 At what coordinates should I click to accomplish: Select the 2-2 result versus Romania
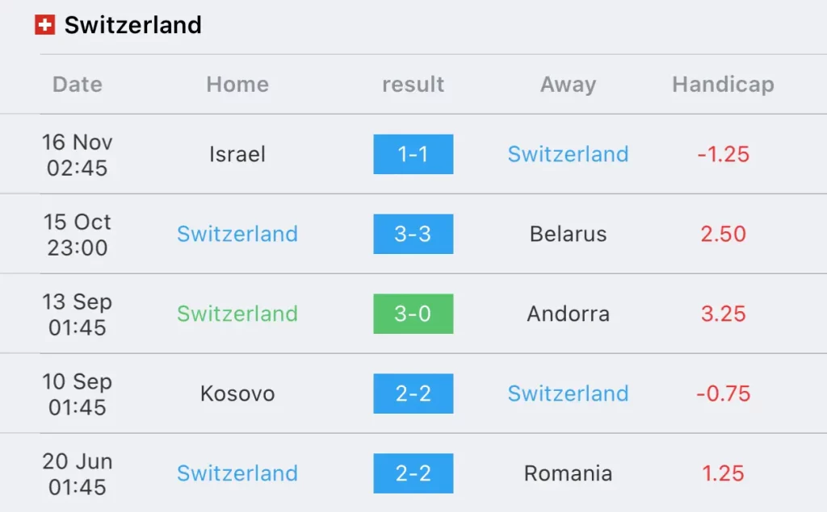point(413,473)
